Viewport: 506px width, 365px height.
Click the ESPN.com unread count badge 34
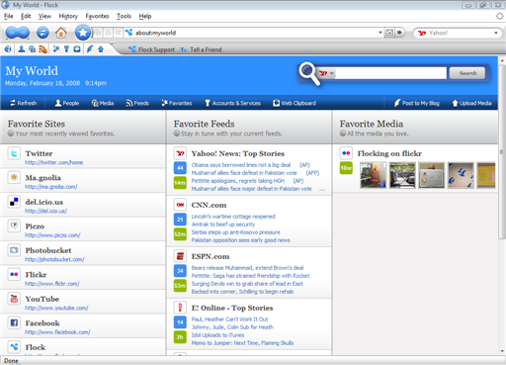point(180,271)
